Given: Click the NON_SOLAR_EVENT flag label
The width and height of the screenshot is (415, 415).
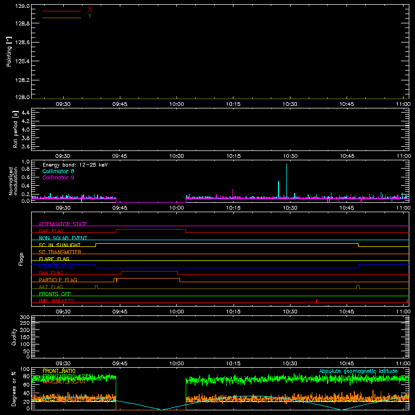Looking at the screenshot, I should pyautogui.click(x=63, y=238).
